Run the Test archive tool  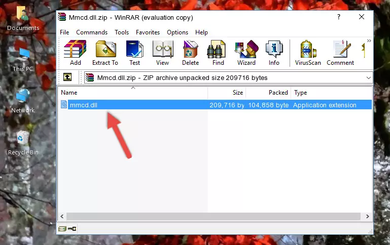134,53
